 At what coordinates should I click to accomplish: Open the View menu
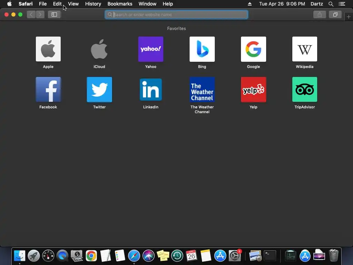73,4
